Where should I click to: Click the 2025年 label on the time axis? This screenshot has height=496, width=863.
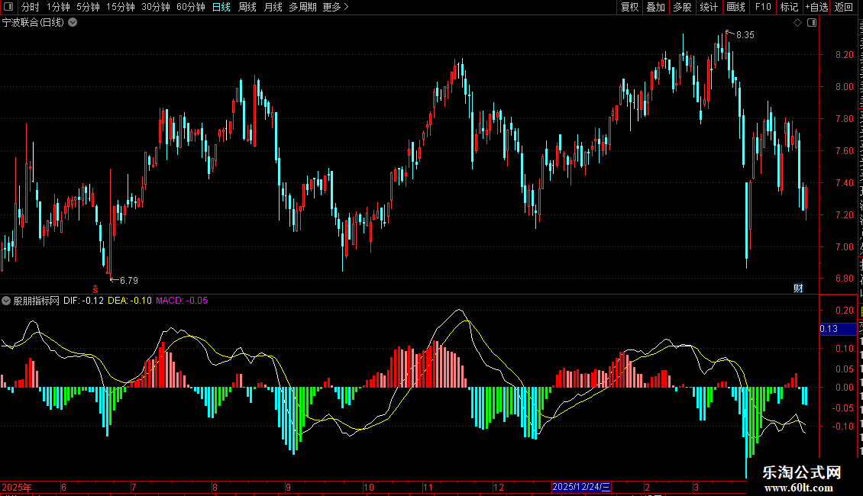(17, 487)
